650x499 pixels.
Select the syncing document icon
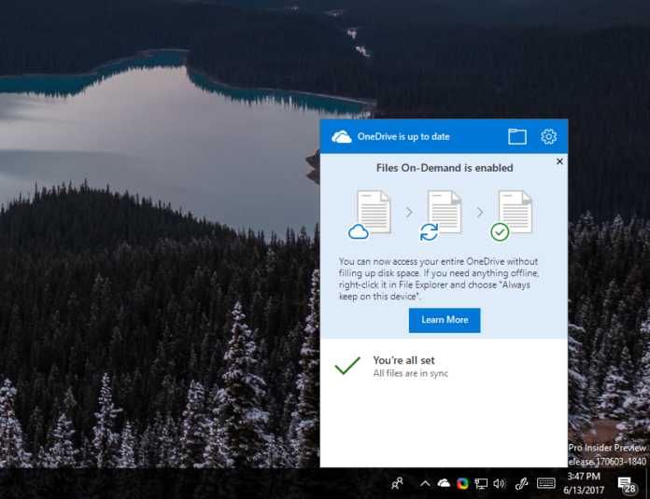(440, 215)
